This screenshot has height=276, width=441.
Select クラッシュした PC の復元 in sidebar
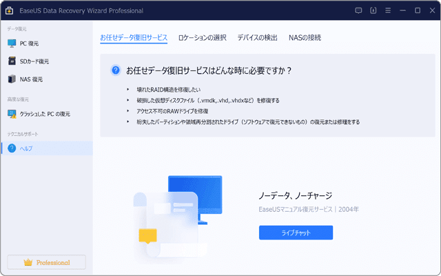click(47, 114)
